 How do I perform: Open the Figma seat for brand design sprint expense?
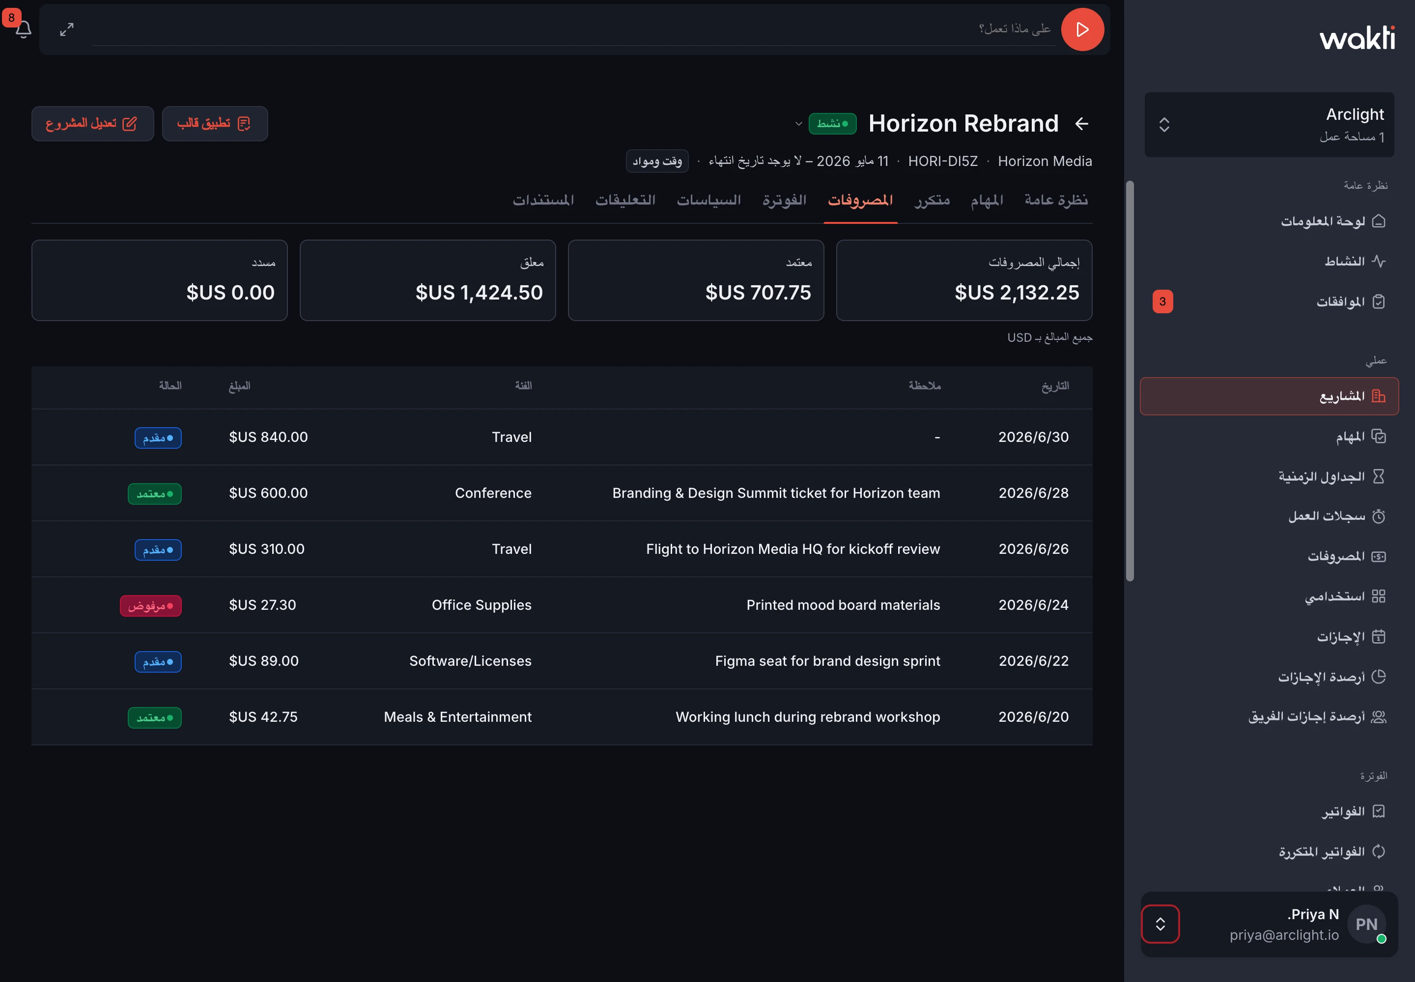click(562, 661)
